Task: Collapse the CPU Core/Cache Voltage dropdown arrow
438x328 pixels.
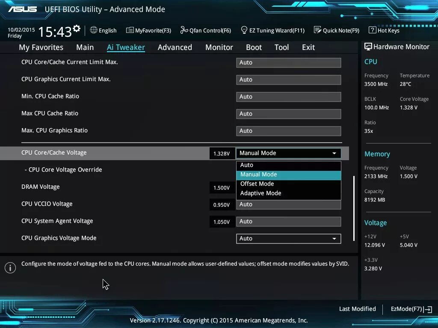Action: [x=334, y=153]
